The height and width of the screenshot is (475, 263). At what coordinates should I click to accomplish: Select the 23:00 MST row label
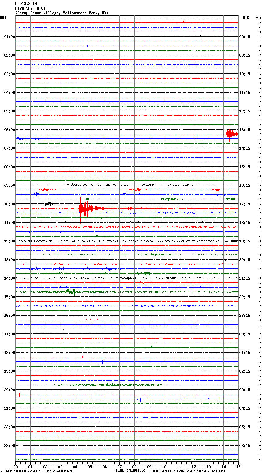10,446
